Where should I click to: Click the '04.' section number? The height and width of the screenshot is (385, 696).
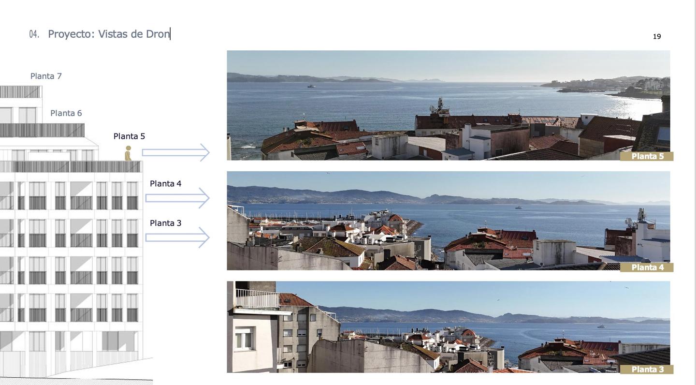coord(34,34)
